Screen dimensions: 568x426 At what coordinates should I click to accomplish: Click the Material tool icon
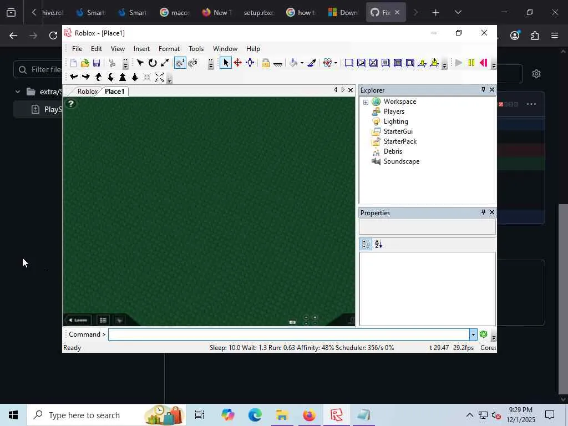pos(327,63)
